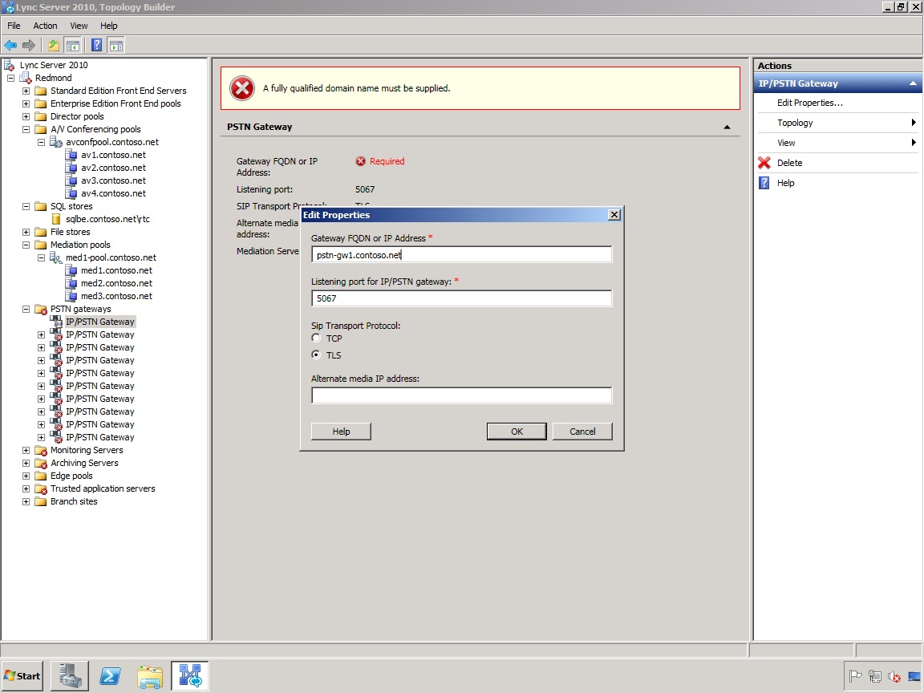Collapse the Redmond site node
This screenshot has height=693, width=924.
click(x=10, y=78)
